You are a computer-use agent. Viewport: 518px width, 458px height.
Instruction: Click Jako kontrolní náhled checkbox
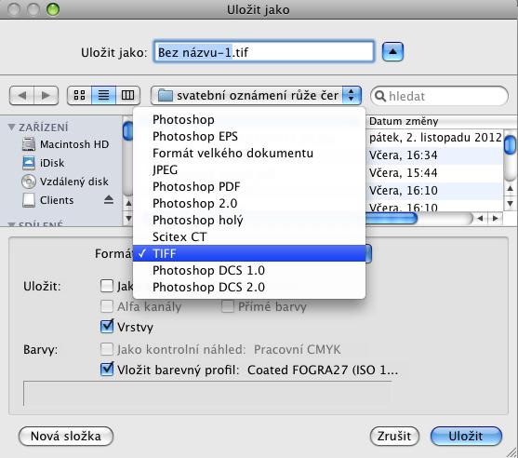click(x=106, y=349)
